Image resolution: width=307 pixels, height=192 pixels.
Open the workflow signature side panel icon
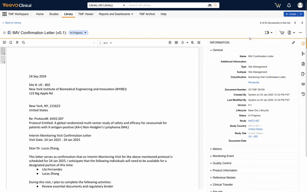303,74
